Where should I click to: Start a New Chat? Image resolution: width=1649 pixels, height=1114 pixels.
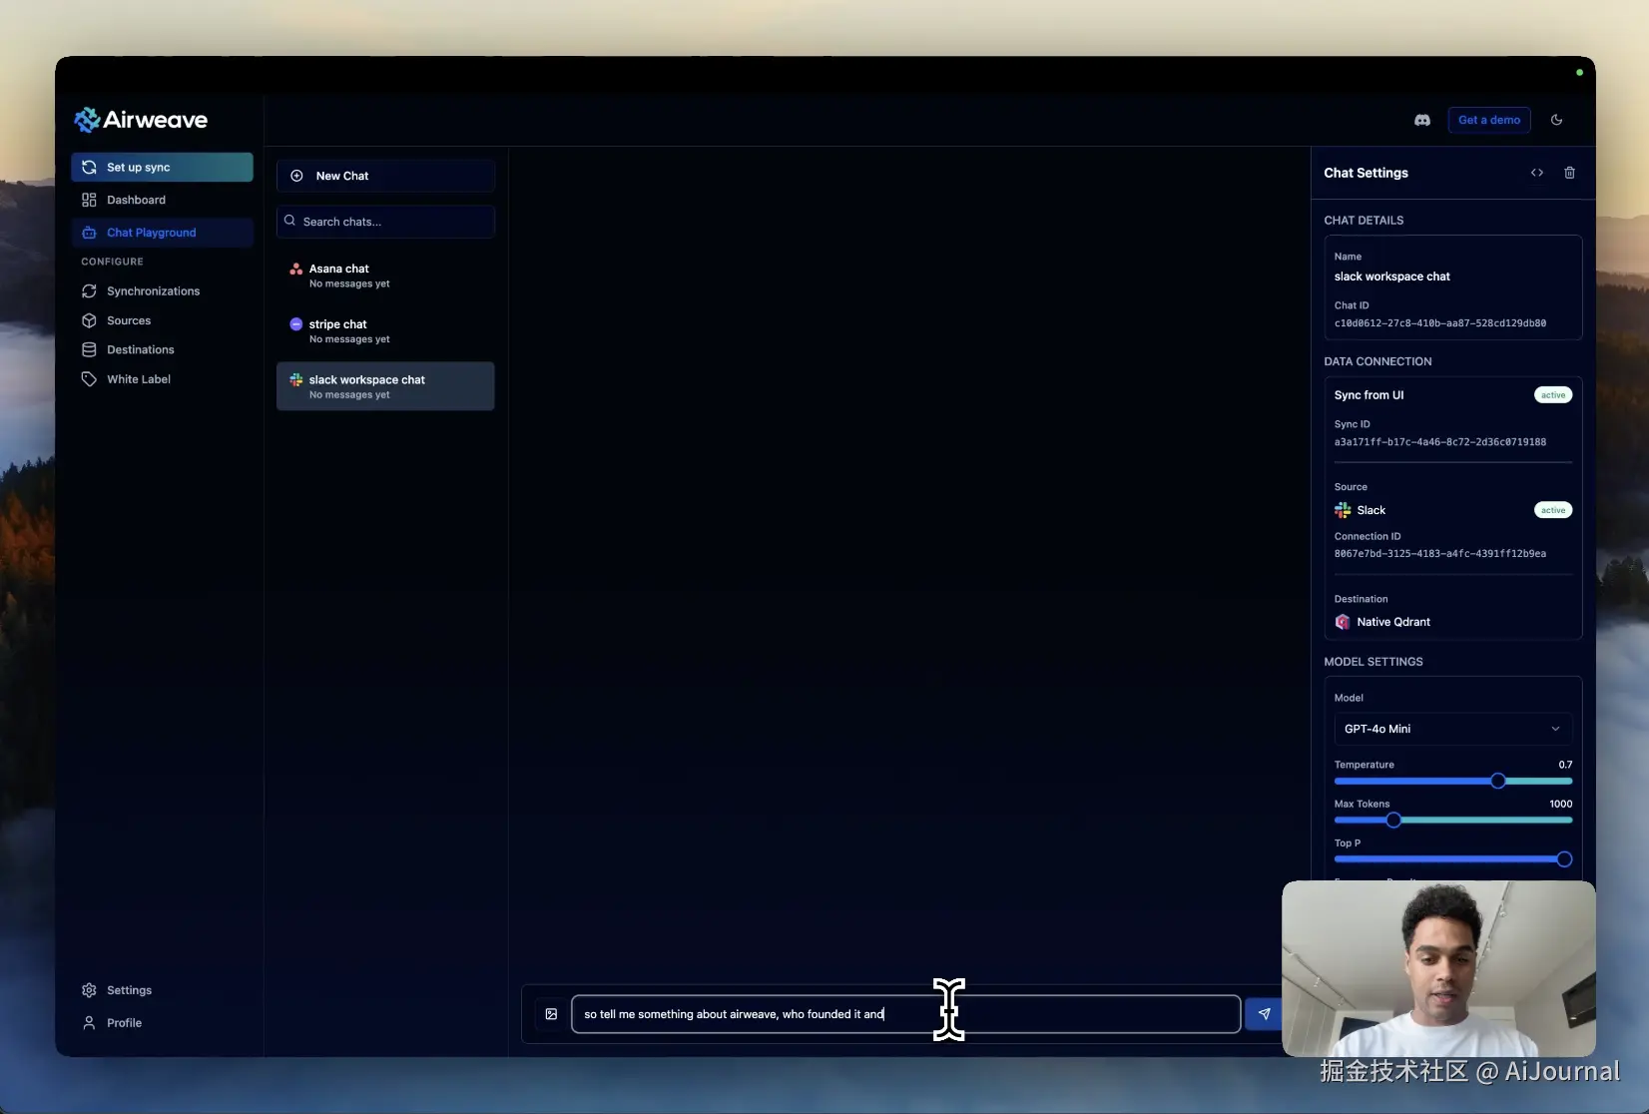(x=385, y=176)
